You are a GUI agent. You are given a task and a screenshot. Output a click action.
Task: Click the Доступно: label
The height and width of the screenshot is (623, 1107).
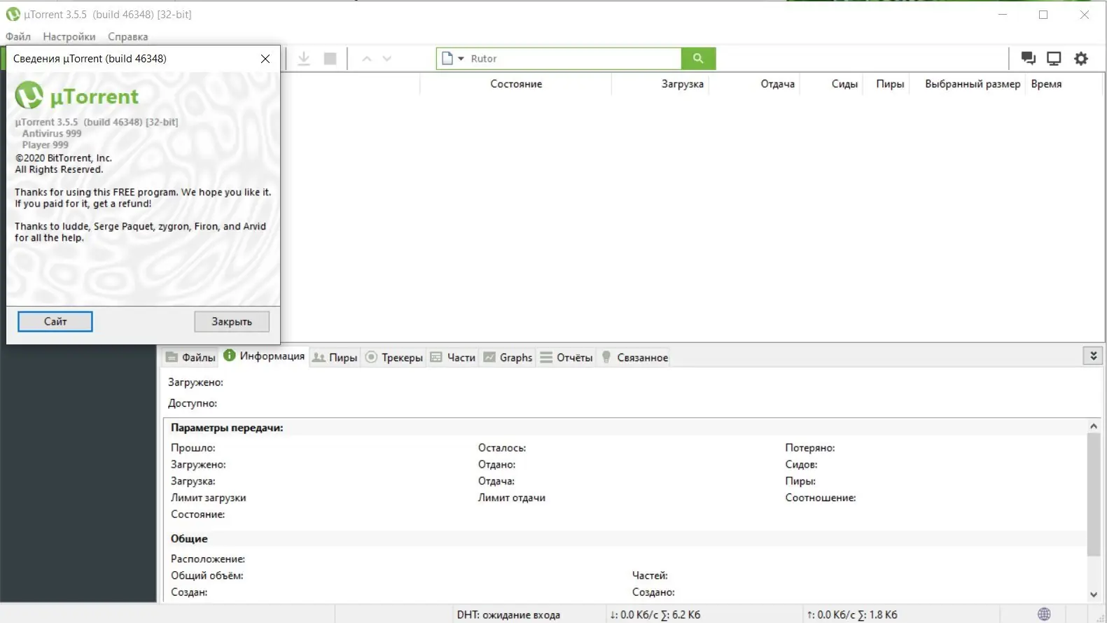(x=193, y=403)
